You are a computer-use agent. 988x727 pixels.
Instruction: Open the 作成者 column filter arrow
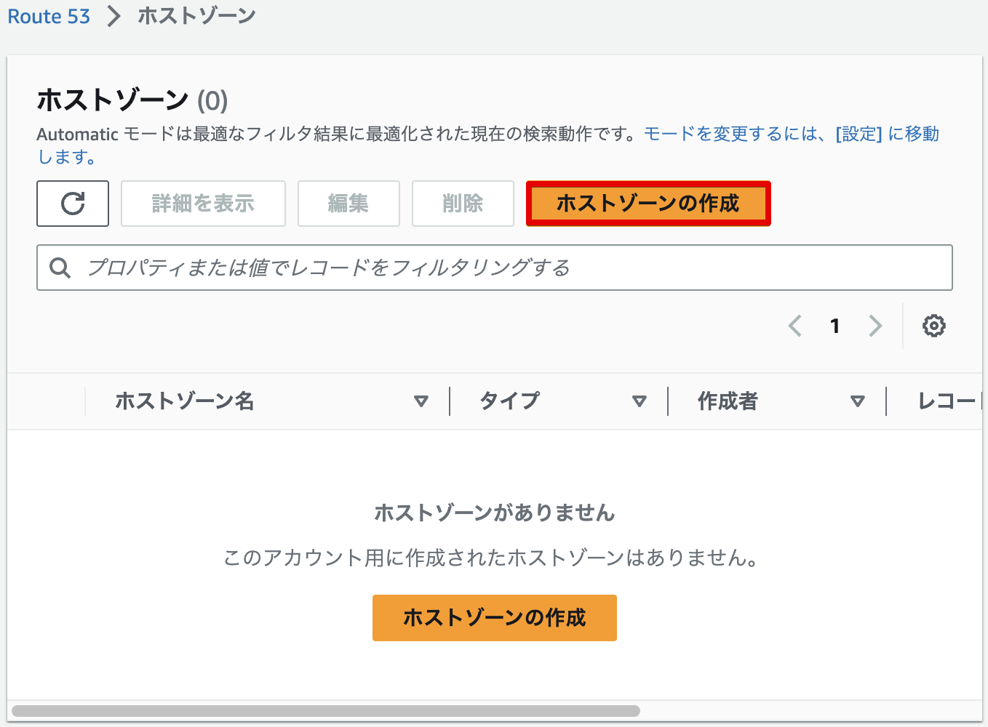point(858,401)
